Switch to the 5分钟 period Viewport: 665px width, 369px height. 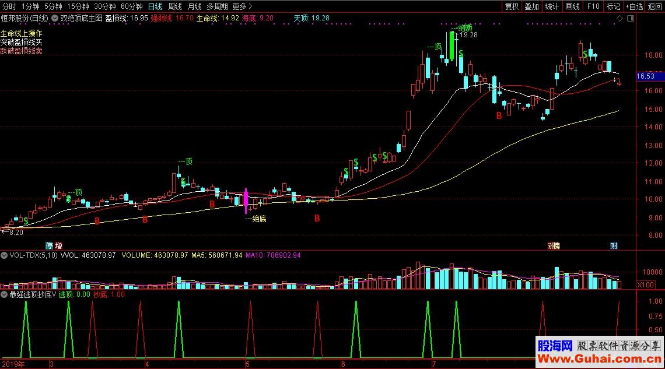pos(54,6)
